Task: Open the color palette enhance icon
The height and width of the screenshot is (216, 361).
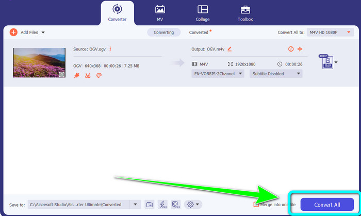Action: pyautogui.click(x=99, y=75)
